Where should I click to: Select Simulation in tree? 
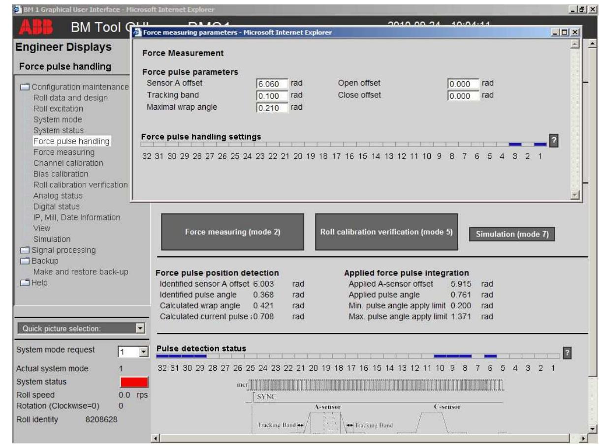coord(52,239)
